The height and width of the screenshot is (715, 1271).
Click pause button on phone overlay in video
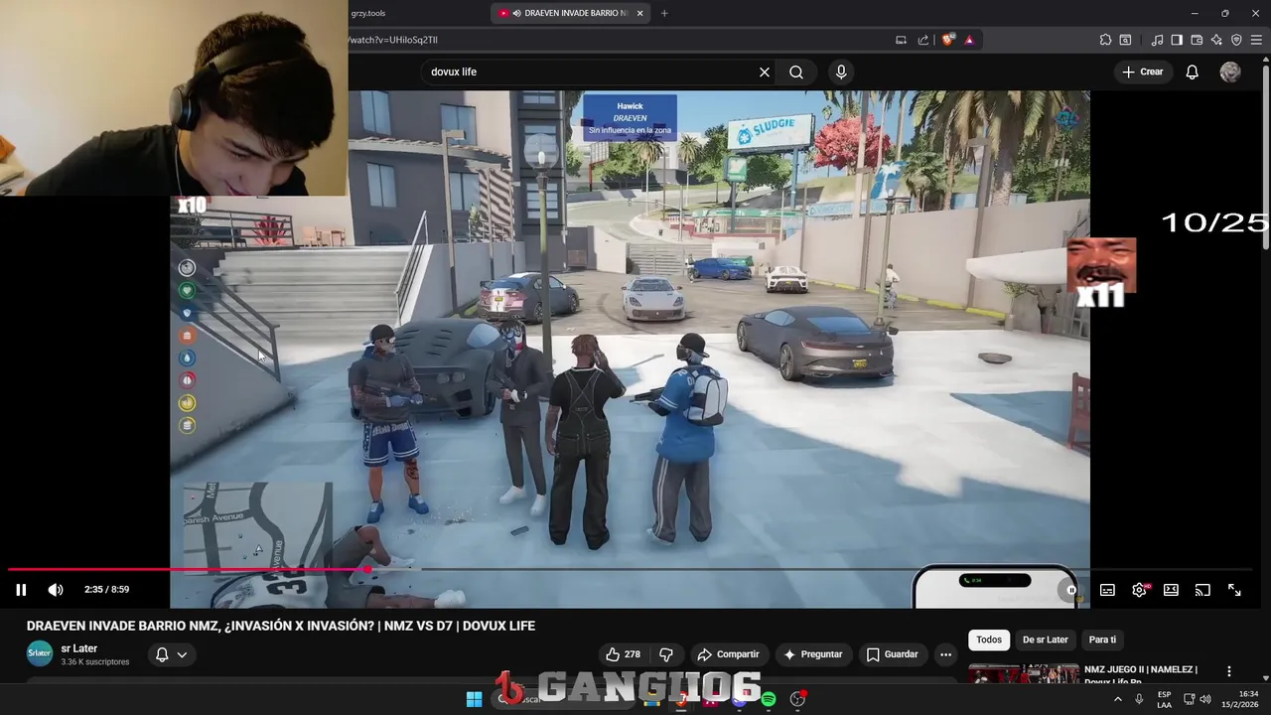coord(1070,590)
